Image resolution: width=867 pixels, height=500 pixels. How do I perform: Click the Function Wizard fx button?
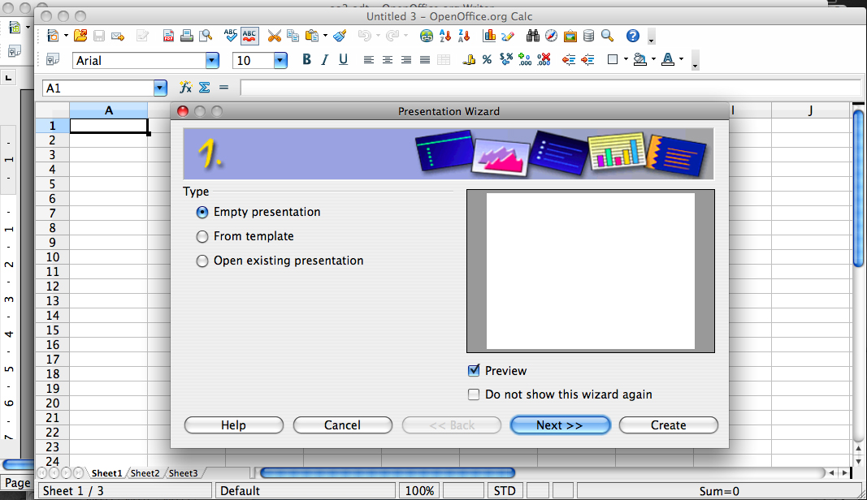[x=186, y=88]
